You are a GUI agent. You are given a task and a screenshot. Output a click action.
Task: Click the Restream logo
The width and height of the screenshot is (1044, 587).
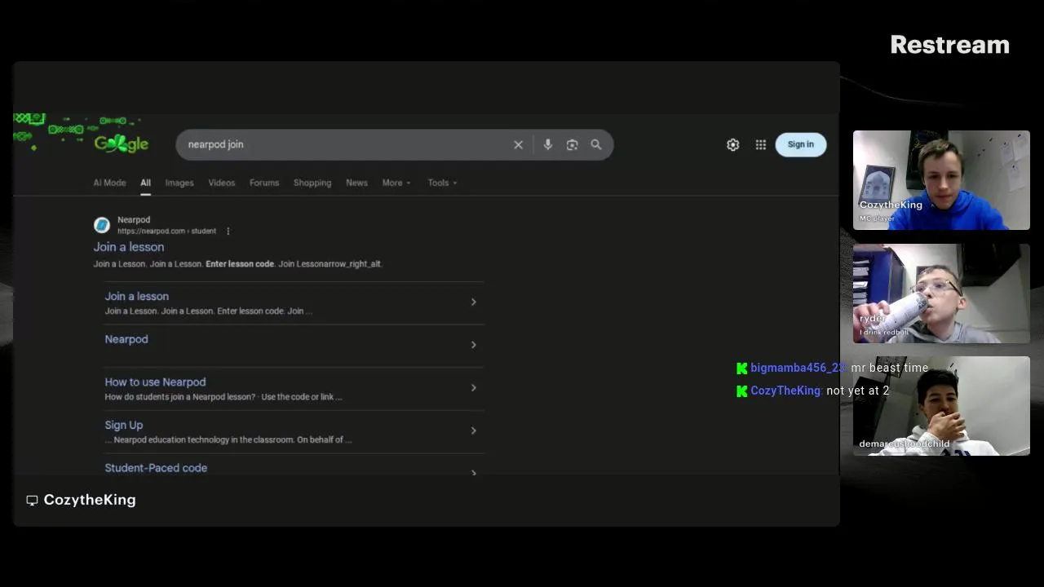[x=949, y=45]
